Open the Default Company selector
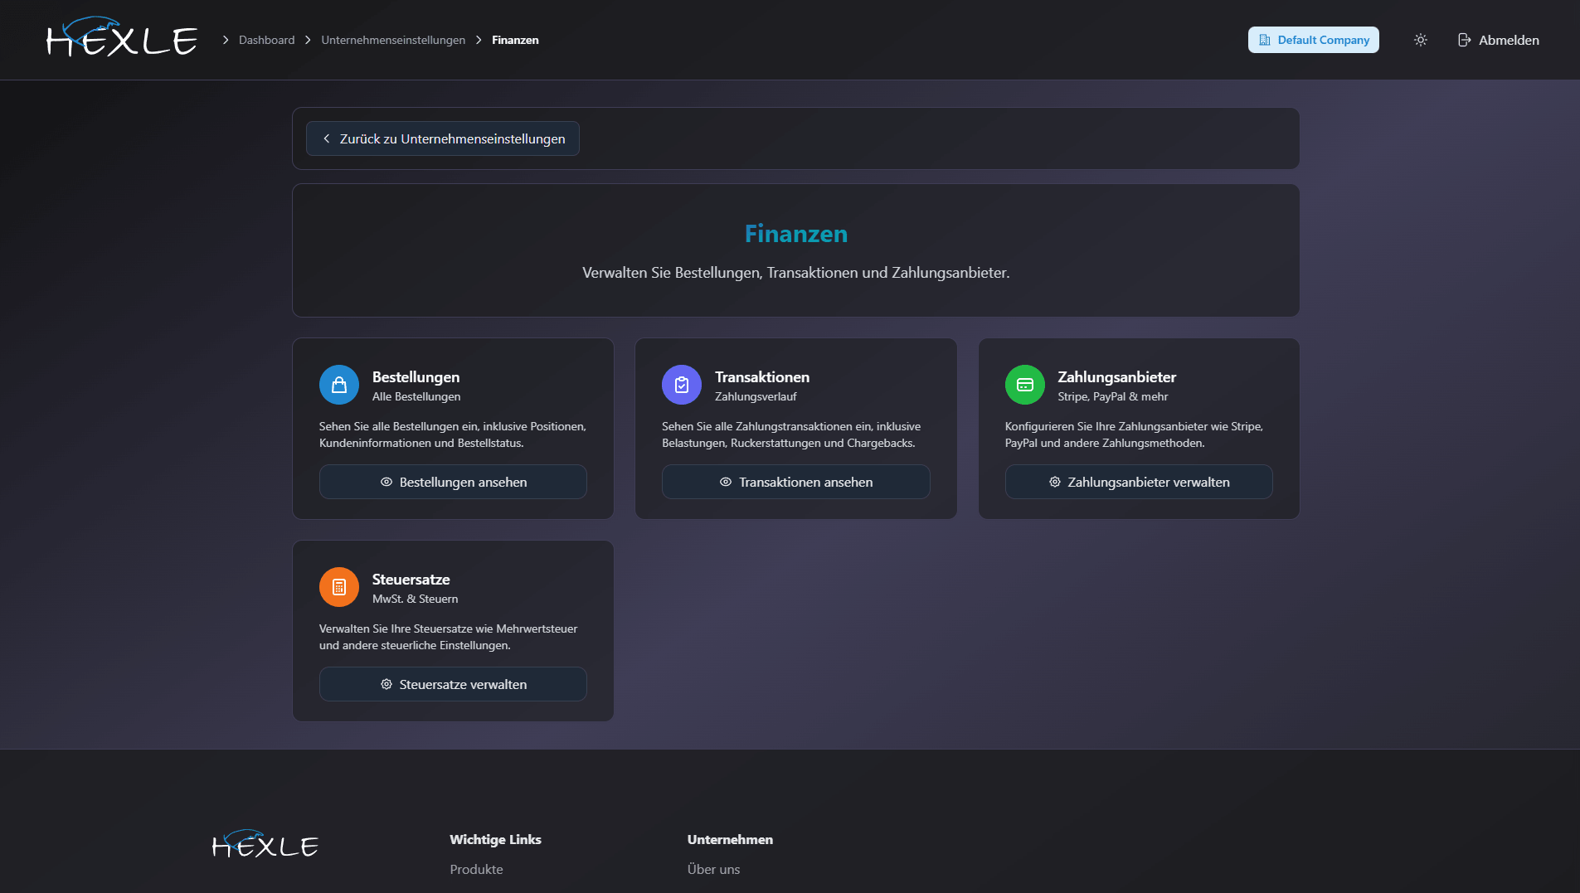 (1313, 40)
